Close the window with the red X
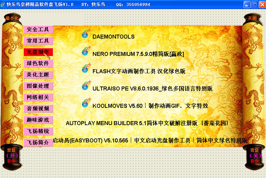Viewport: 266px width, 178px height. pos(262,5)
